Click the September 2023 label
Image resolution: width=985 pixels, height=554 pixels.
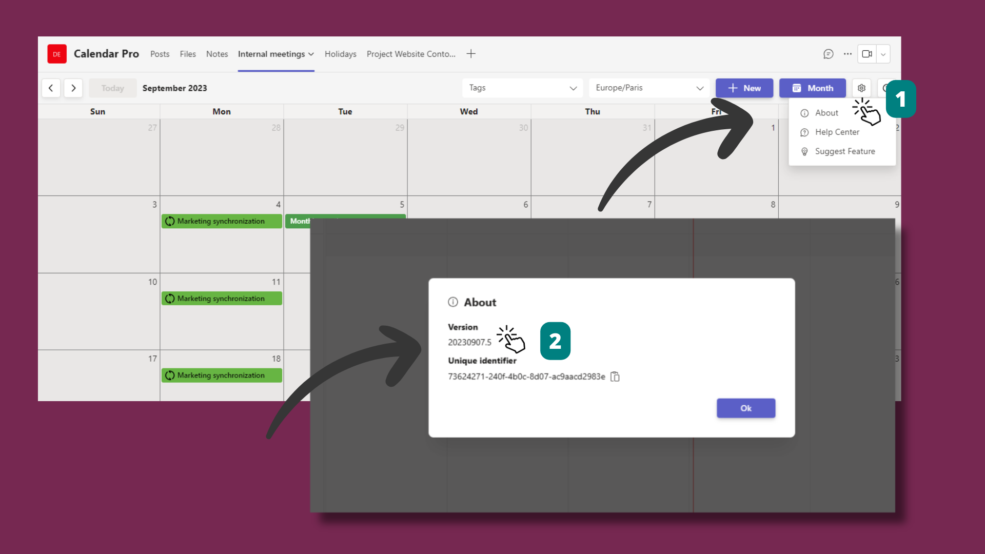(174, 88)
